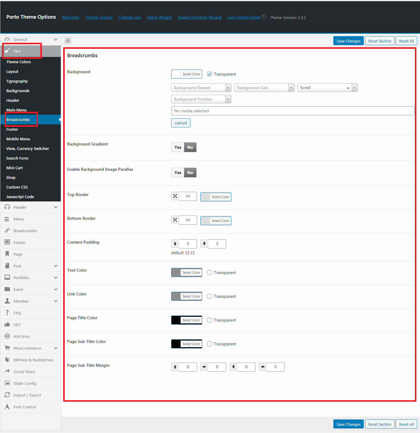Click the top Save Changes button
Screen dimensions: 420x433
pos(348,41)
